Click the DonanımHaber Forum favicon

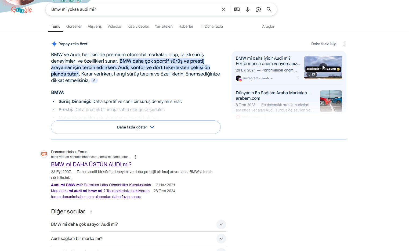tap(44, 154)
